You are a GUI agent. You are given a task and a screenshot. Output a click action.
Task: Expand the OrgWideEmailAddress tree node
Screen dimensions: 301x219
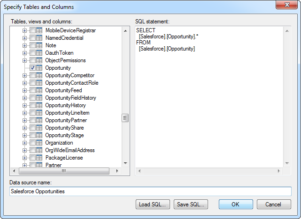click(x=25, y=150)
